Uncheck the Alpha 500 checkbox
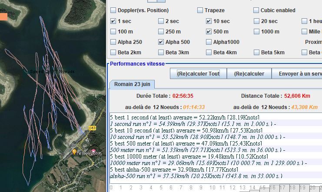 pyautogui.click(x=161, y=42)
